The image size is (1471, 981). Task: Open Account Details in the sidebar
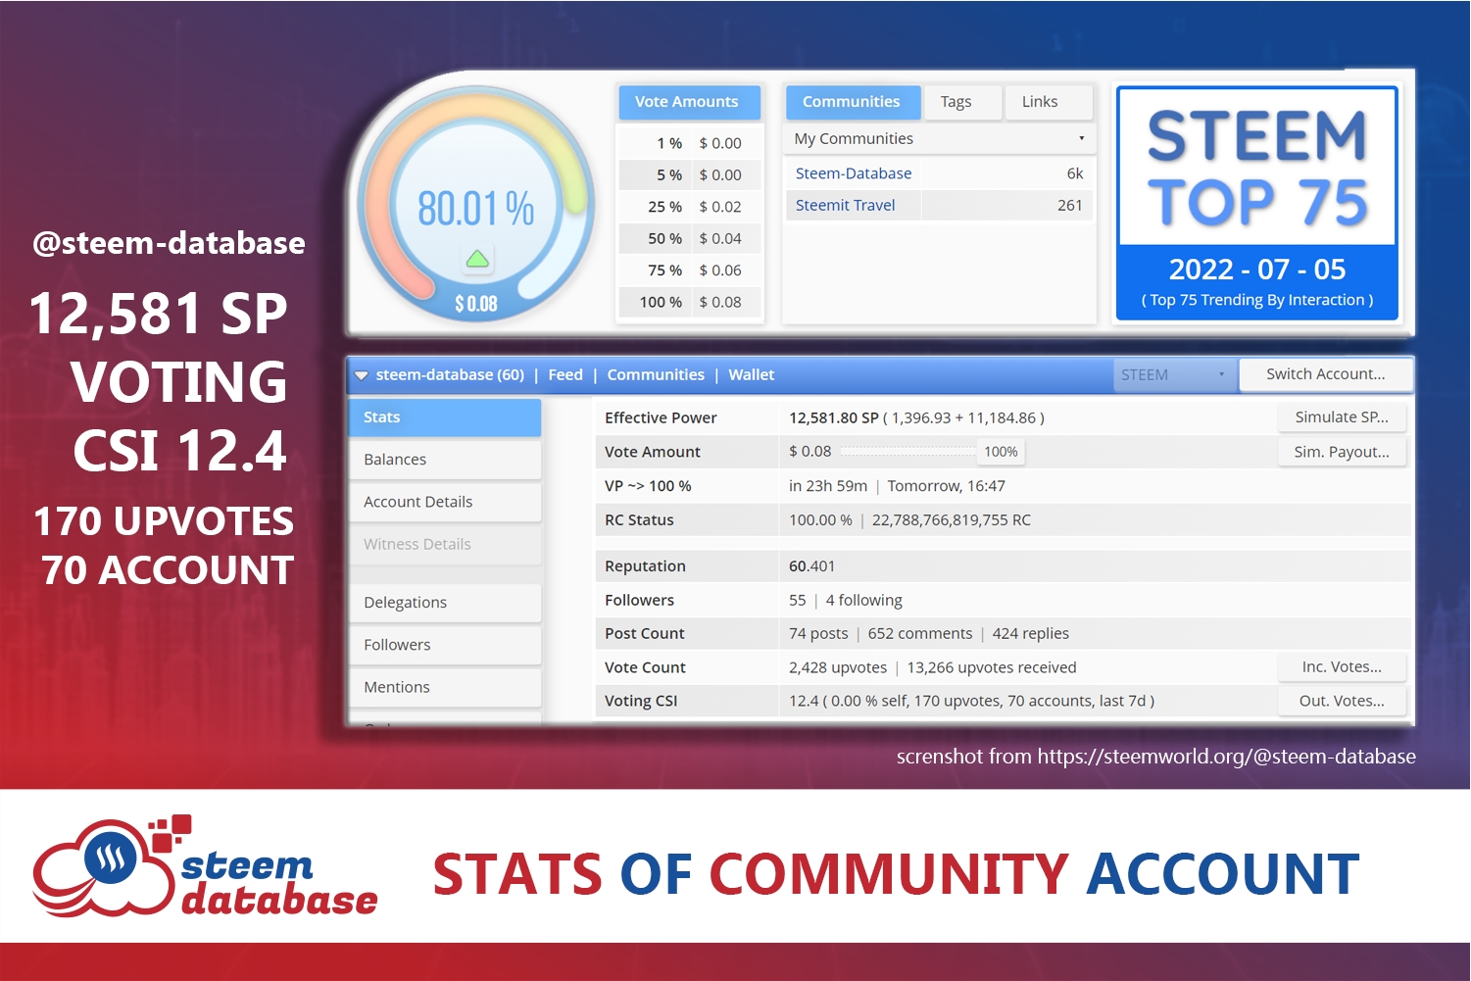click(x=445, y=502)
